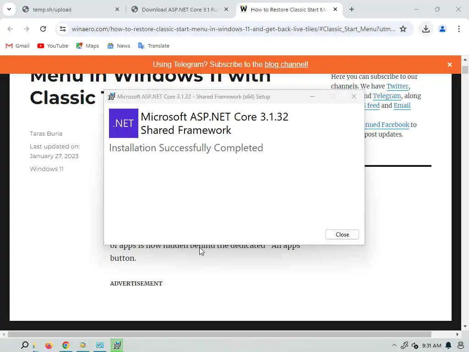Minimize the Chrome browser window
Image resolution: width=469 pixels, height=352 pixels.
(x=416, y=10)
